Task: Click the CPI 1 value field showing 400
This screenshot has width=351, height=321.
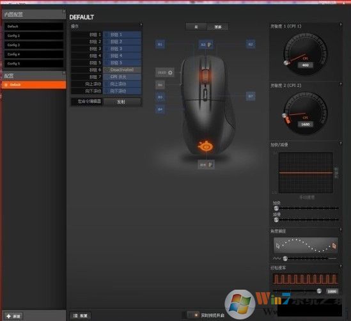Action: click(306, 65)
